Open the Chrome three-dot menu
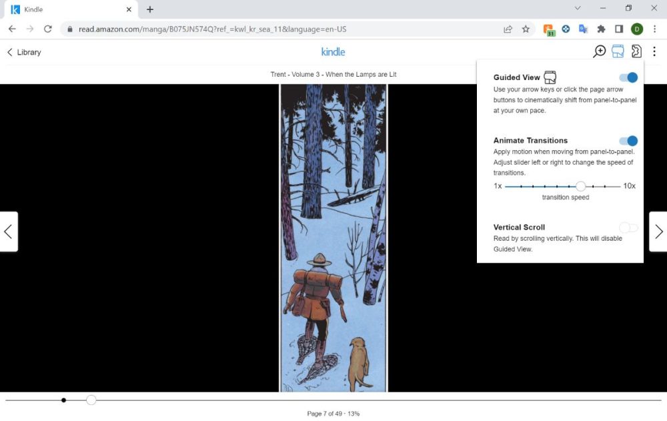The width and height of the screenshot is (667, 421). click(655, 29)
